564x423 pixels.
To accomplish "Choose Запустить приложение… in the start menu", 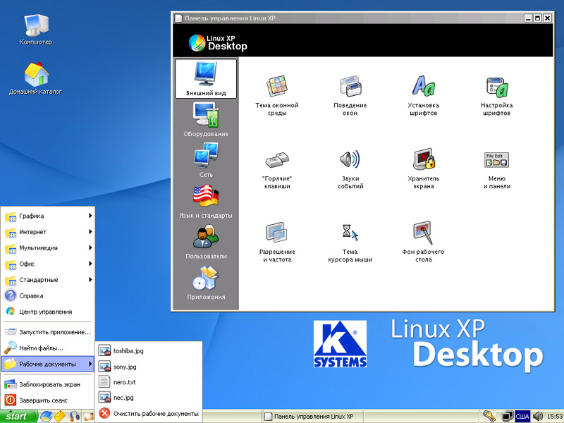I will pyautogui.click(x=48, y=332).
